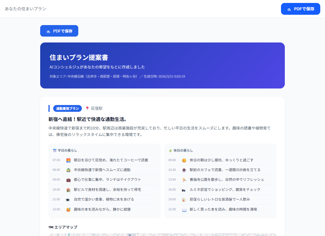Click the train icon at 08:00
The width and height of the screenshot is (325, 236).
tap(69, 170)
